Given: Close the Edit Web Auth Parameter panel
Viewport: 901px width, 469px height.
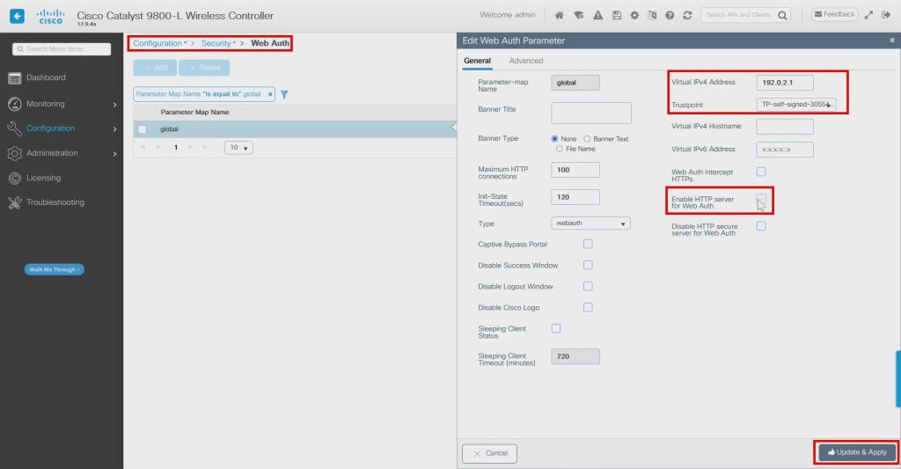Looking at the screenshot, I should (x=892, y=40).
